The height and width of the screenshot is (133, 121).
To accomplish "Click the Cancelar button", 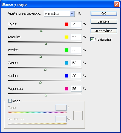I will coord(104,21).
